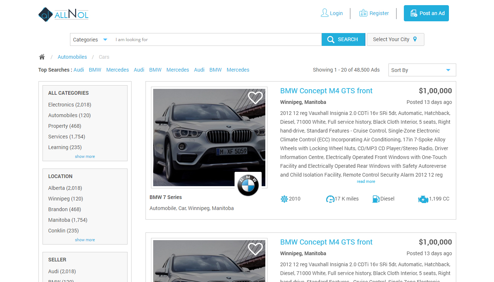Click the search magnifier icon
The width and height of the screenshot is (494, 282).
click(331, 40)
